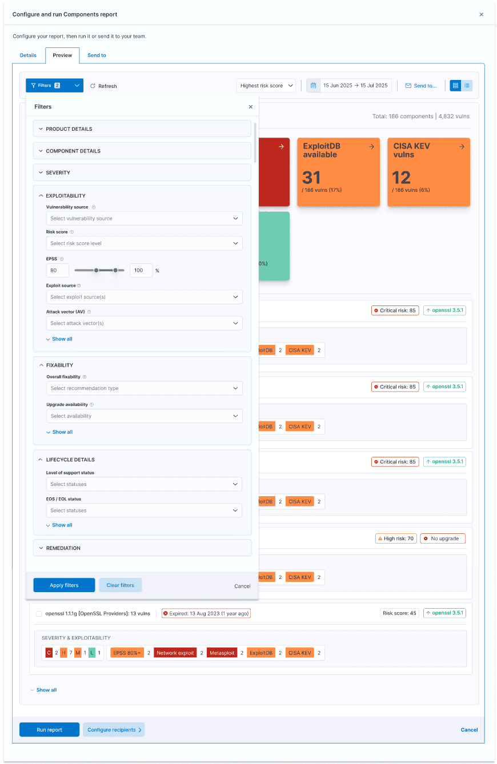The height and width of the screenshot is (764, 497).
Task: Click the EPSS slider left handle
Action: tap(97, 270)
